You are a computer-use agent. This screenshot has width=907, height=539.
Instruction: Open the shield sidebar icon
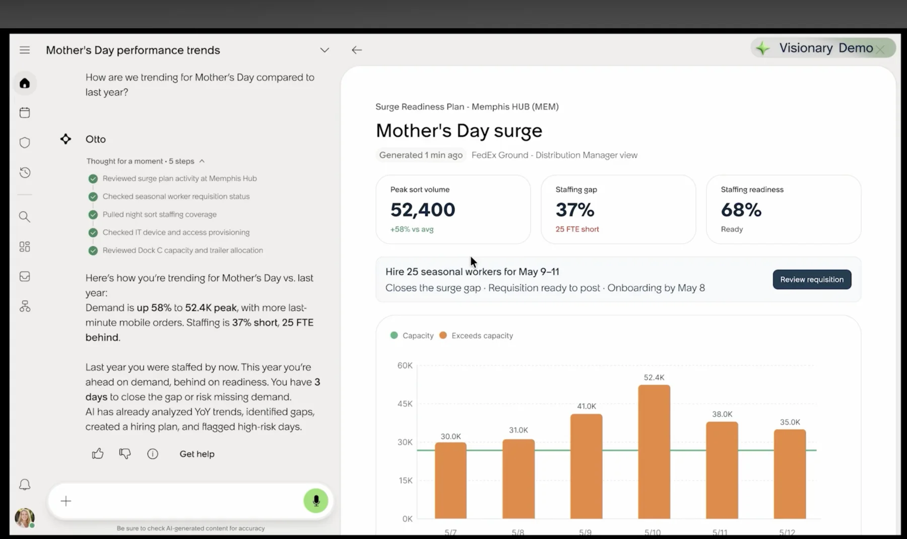click(25, 143)
